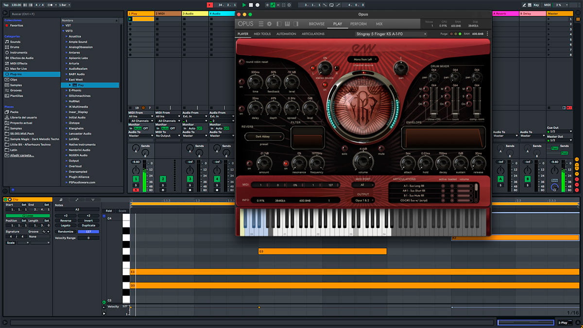Screen dimensions: 583x328
Task: Open the Opus instrument selector dropdown
Action: [x=391, y=34]
